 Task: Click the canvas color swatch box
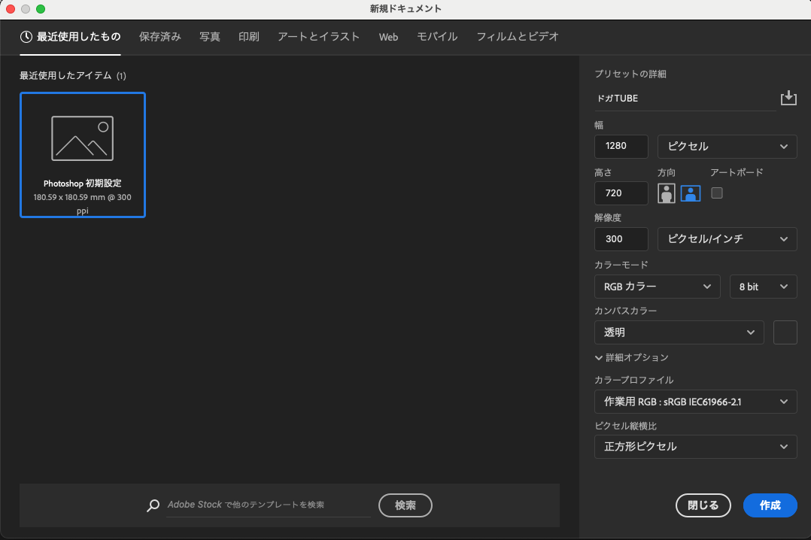click(x=785, y=332)
